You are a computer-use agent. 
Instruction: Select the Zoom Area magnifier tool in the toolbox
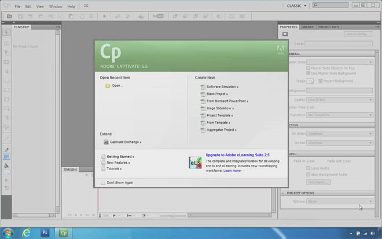click(6, 109)
